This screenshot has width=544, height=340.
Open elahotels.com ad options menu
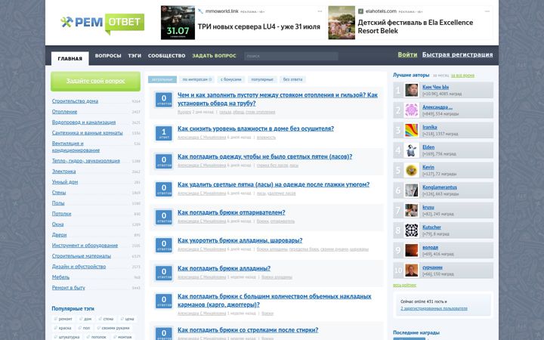pos(487,11)
